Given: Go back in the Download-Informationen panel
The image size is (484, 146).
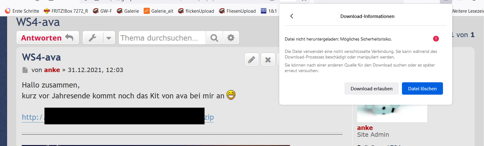Looking at the screenshot, I should (292, 16).
